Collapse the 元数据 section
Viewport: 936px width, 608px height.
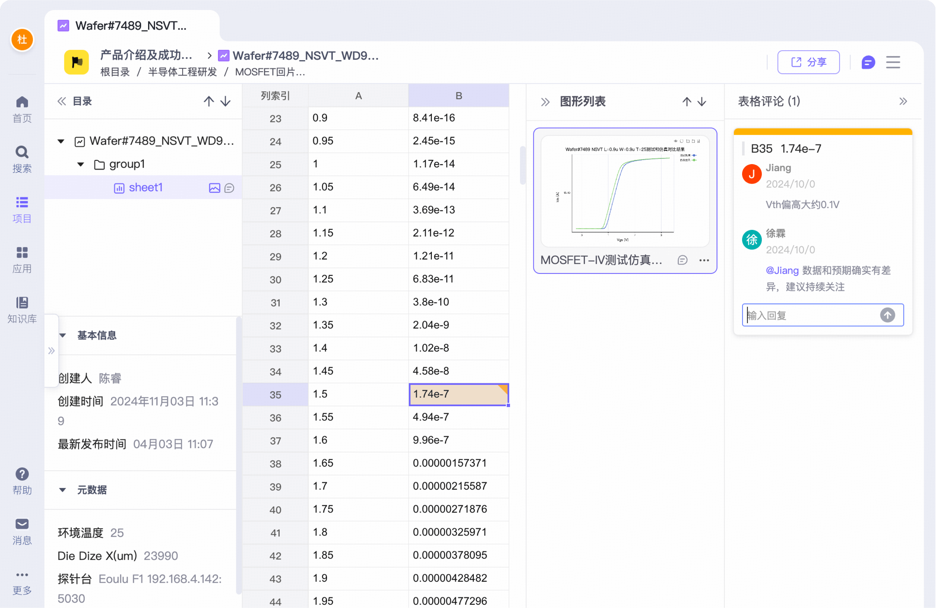coord(63,490)
